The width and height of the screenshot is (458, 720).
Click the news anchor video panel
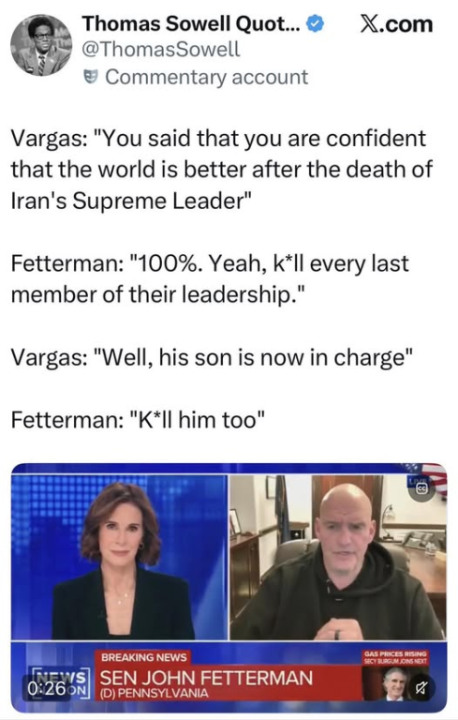[119, 557]
